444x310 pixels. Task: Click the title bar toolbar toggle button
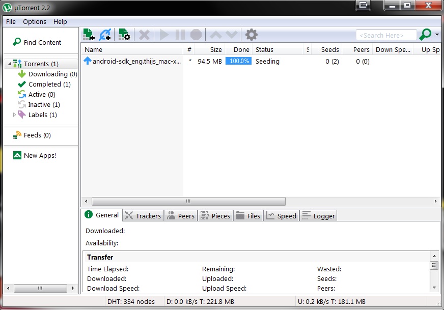click(x=363, y=5)
